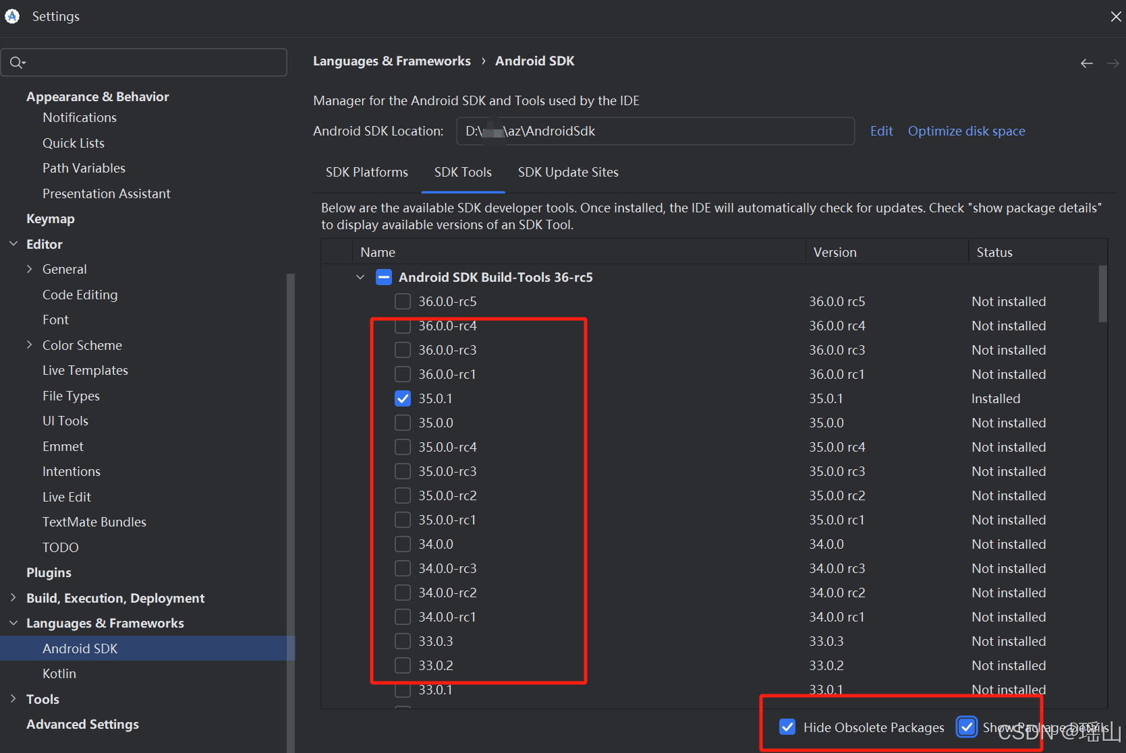This screenshot has width=1126, height=753.
Task: Sort by the Status column header
Action: (x=1038, y=251)
